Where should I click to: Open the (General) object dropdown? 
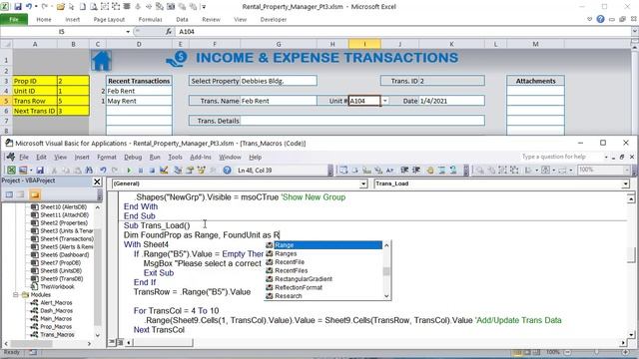363,183
